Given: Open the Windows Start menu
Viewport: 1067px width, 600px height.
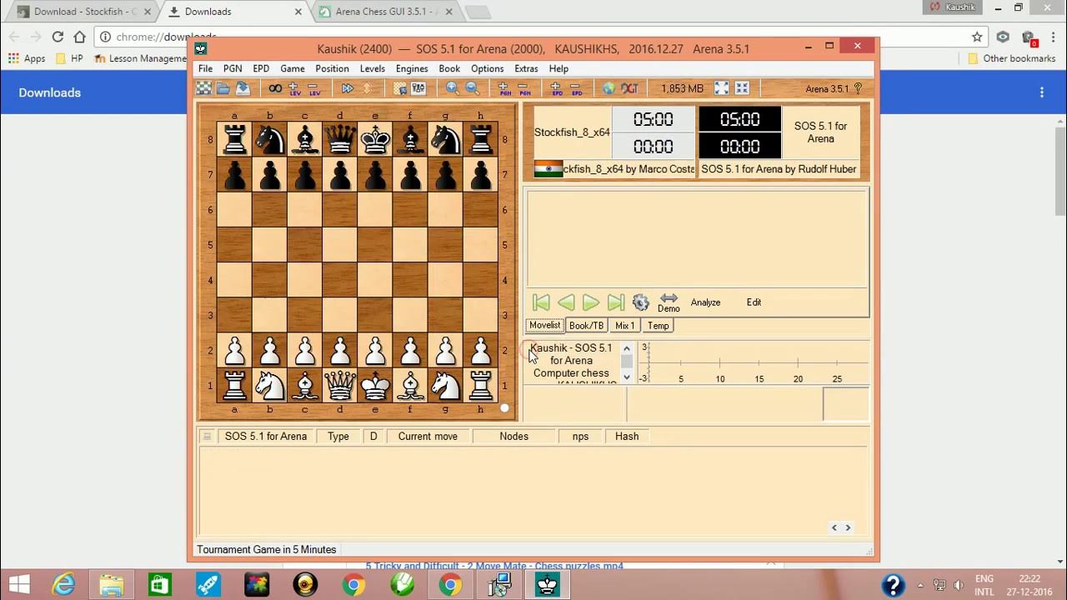Looking at the screenshot, I should pos(18,584).
